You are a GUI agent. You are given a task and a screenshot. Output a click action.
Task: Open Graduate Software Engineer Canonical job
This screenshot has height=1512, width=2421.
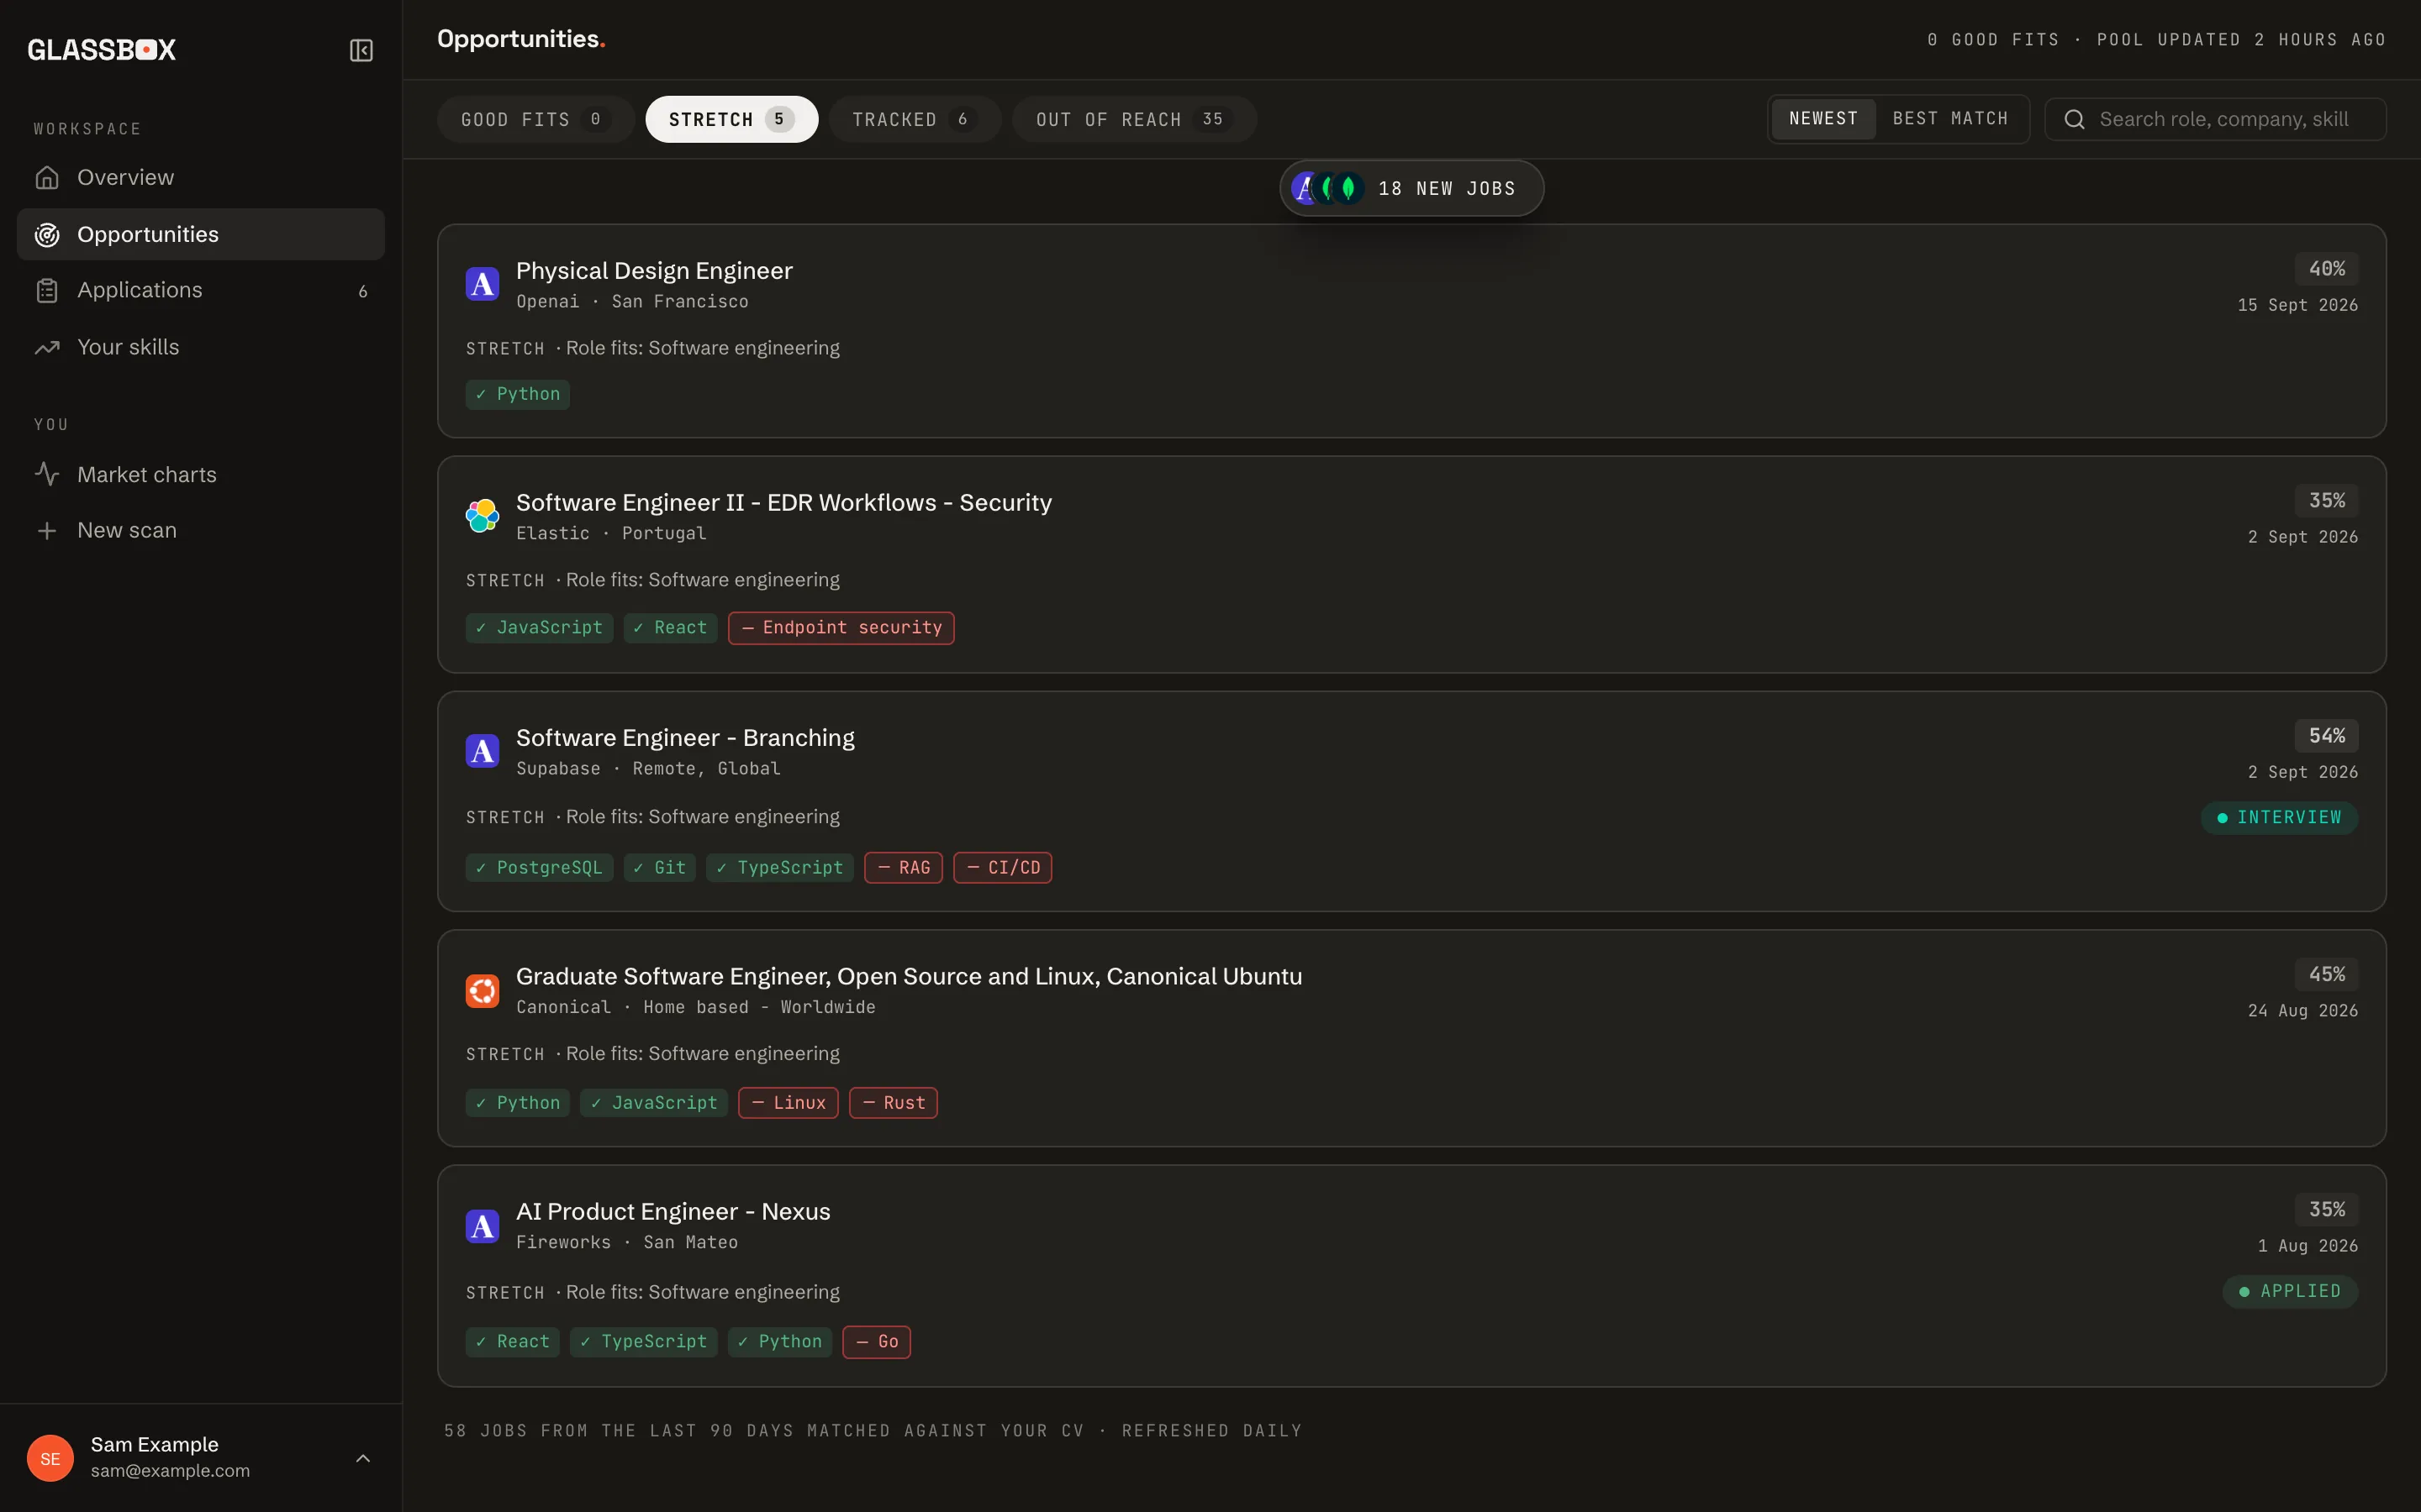point(909,976)
